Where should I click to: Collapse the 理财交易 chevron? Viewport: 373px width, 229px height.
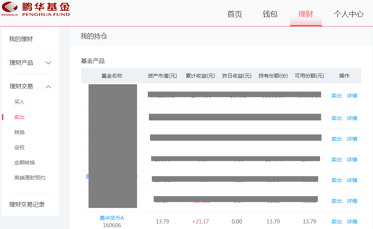point(48,87)
